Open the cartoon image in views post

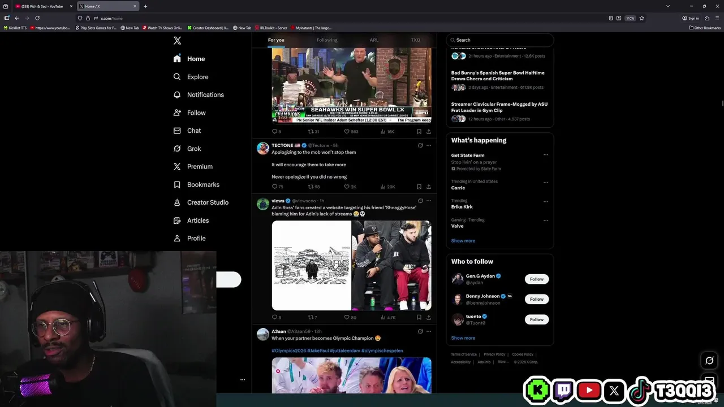coord(312,265)
